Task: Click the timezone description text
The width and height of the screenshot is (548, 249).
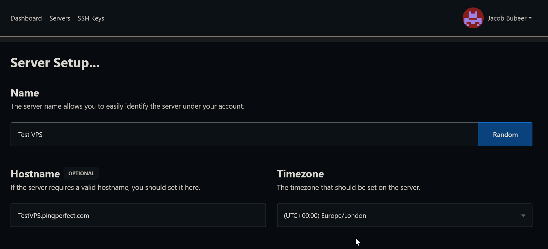Action: (349, 188)
